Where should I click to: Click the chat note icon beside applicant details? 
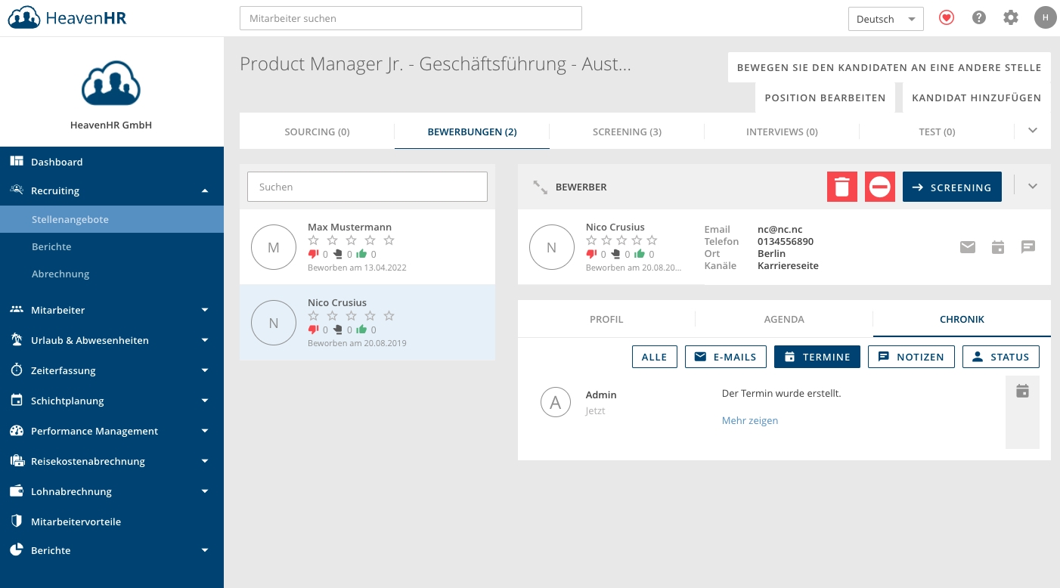pos(1028,246)
